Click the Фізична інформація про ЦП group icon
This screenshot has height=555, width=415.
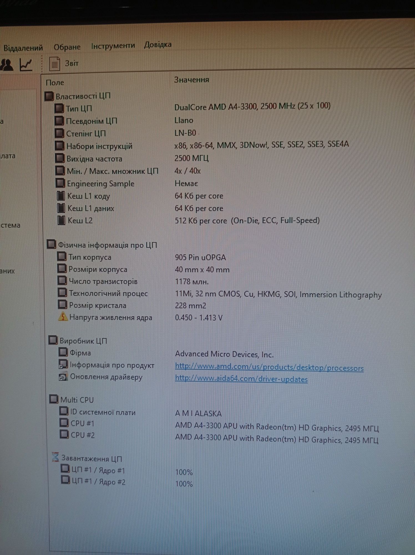click(52, 244)
